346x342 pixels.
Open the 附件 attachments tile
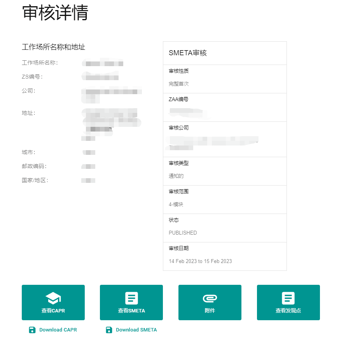tap(210, 302)
